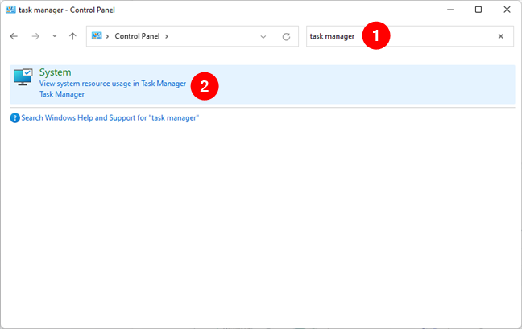522x329 pixels.
Task: Click the blue help question mark icon
Action: (x=15, y=118)
